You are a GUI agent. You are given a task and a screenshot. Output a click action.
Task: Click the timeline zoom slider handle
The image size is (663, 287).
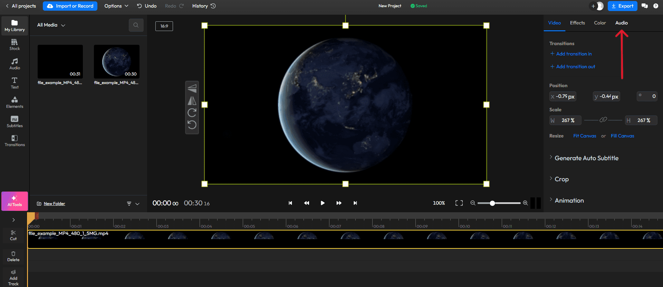point(492,203)
